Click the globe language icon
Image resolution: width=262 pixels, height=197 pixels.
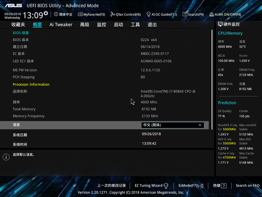pos(56,14)
